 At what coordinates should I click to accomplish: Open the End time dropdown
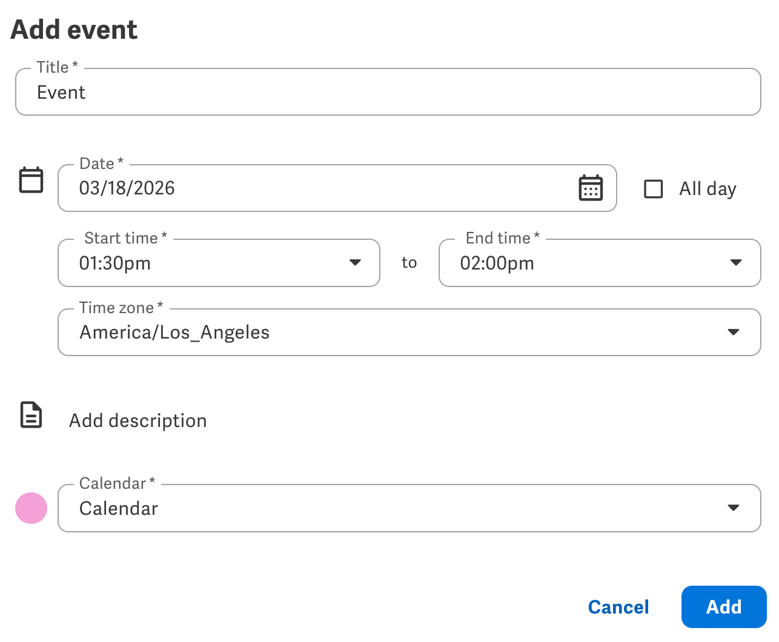pos(600,263)
